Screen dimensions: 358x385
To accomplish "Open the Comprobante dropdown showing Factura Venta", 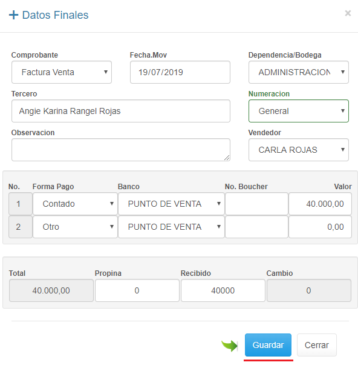I will click(62, 72).
